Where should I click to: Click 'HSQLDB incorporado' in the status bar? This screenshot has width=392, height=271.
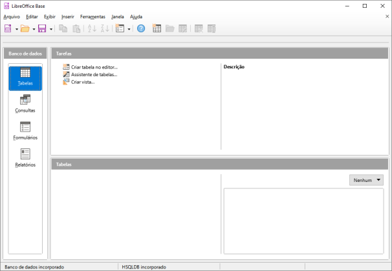pyautogui.click(x=144, y=267)
